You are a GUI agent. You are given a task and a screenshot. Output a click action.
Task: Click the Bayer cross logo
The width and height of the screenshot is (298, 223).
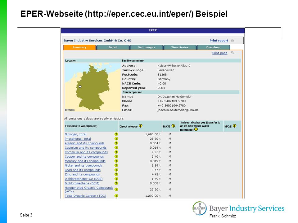click(200, 208)
